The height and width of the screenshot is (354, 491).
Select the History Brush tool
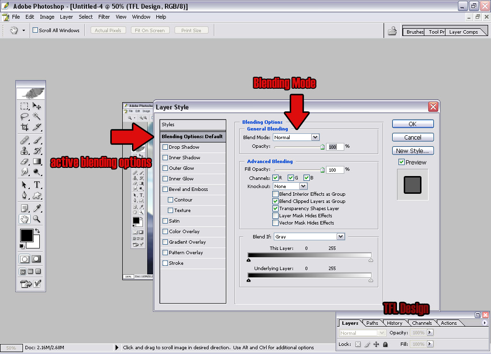click(36, 151)
